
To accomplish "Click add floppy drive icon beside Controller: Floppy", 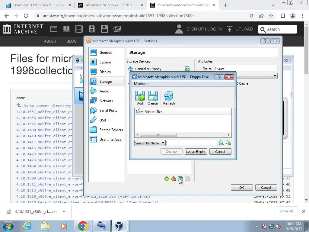I will click(187, 69).
